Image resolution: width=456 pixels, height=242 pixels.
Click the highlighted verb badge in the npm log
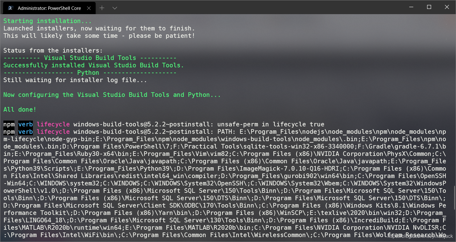click(x=26, y=124)
